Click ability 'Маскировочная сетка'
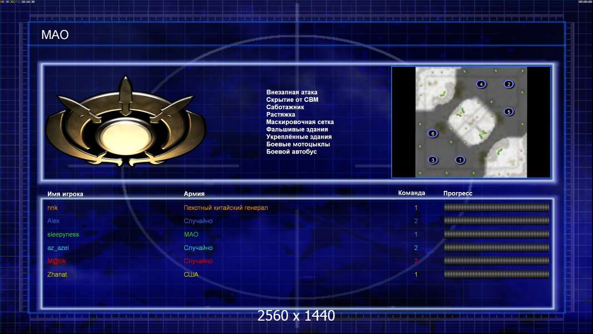Screen dimensions: 593x334 tap(300, 122)
